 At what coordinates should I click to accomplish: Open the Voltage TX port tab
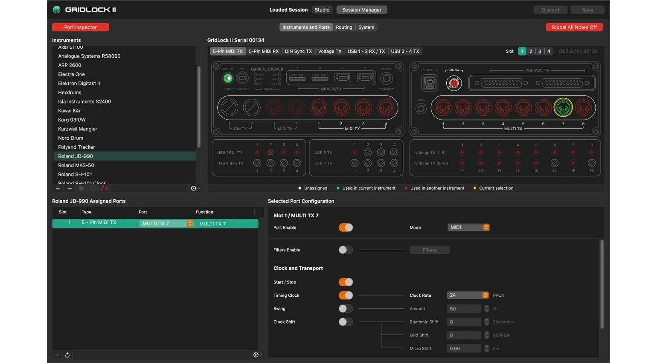click(x=329, y=51)
